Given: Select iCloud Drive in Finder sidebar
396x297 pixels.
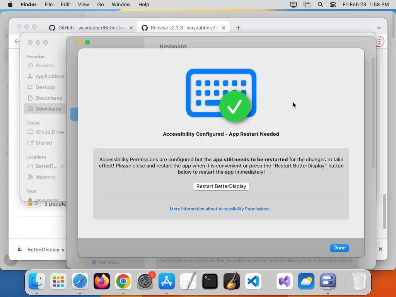Looking at the screenshot, I should point(46,132).
